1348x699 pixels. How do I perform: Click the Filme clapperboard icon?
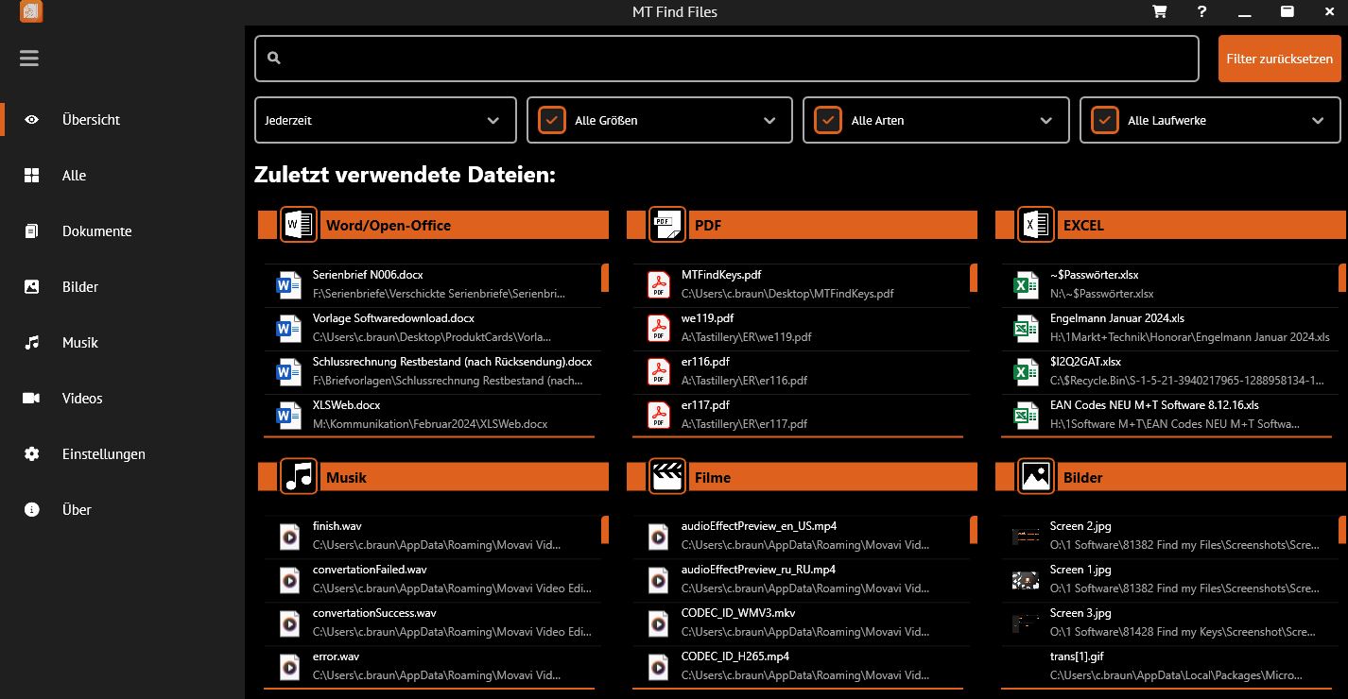coord(666,477)
